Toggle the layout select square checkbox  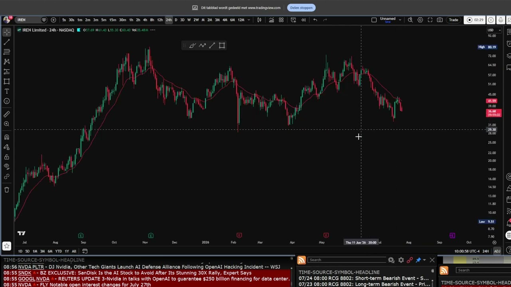click(374, 20)
